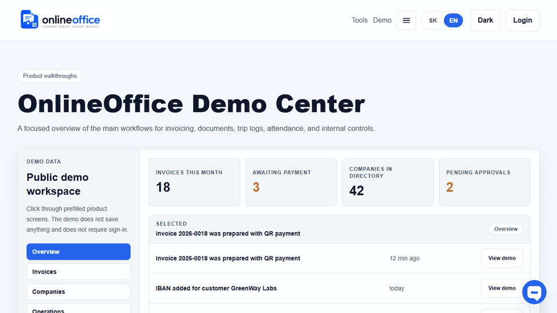Click the 'today' timestamp

click(397, 288)
